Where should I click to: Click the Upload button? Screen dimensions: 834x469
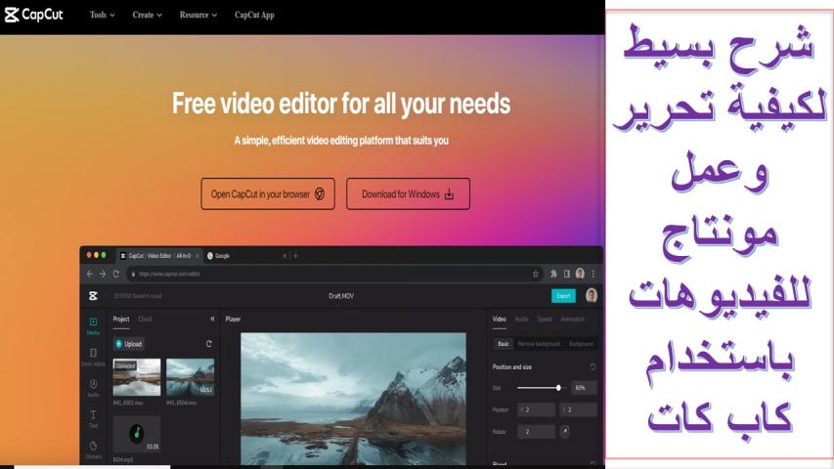click(129, 344)
